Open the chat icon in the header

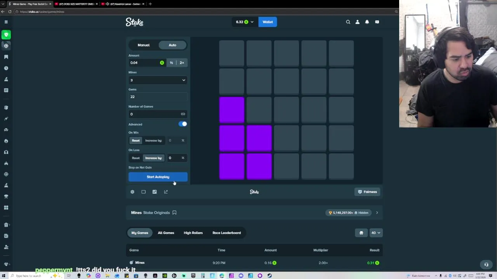click(x=377, y=22)
